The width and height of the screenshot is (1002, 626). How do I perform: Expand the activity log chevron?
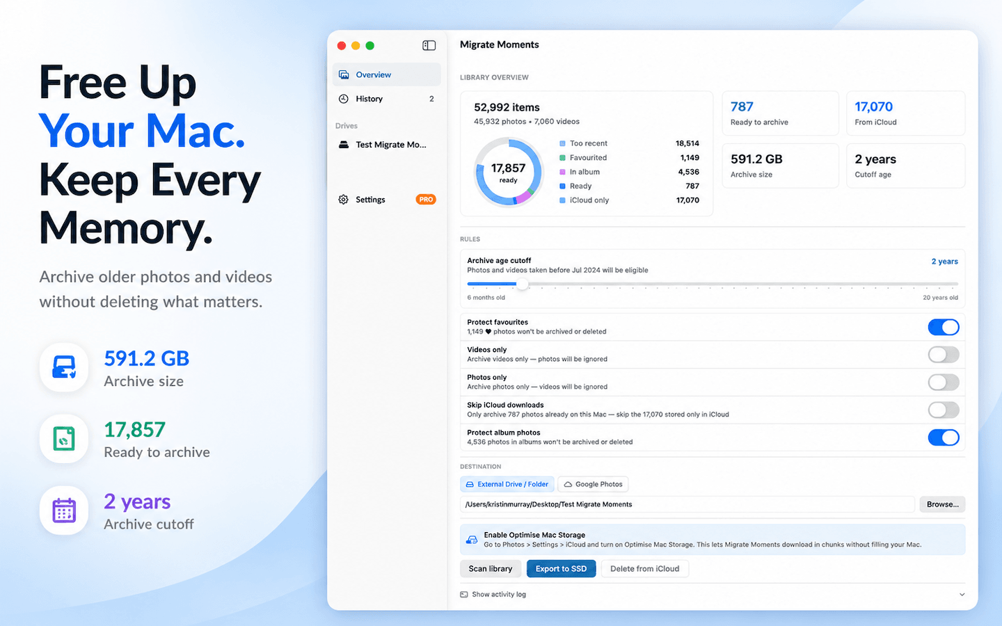(x=962, y=595)
